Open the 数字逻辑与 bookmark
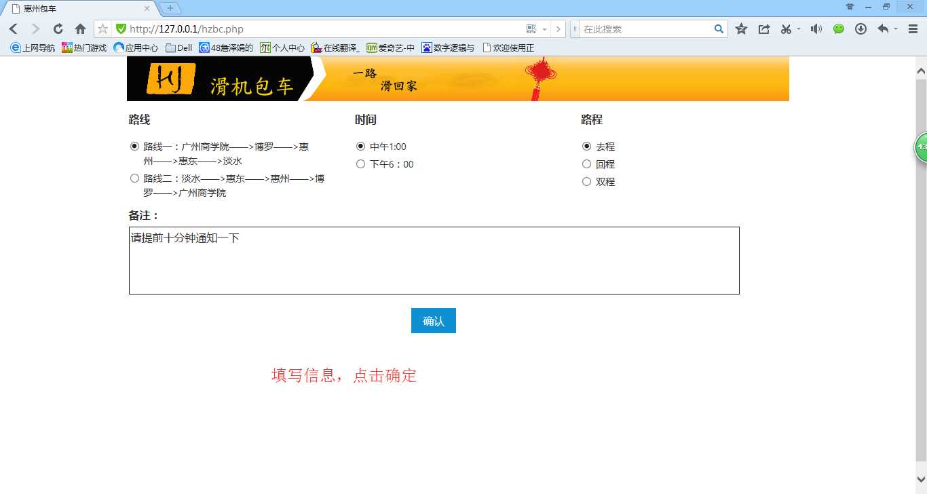This screenshot has width=927, height=494. pyautogui.click(x=448, y=48)
